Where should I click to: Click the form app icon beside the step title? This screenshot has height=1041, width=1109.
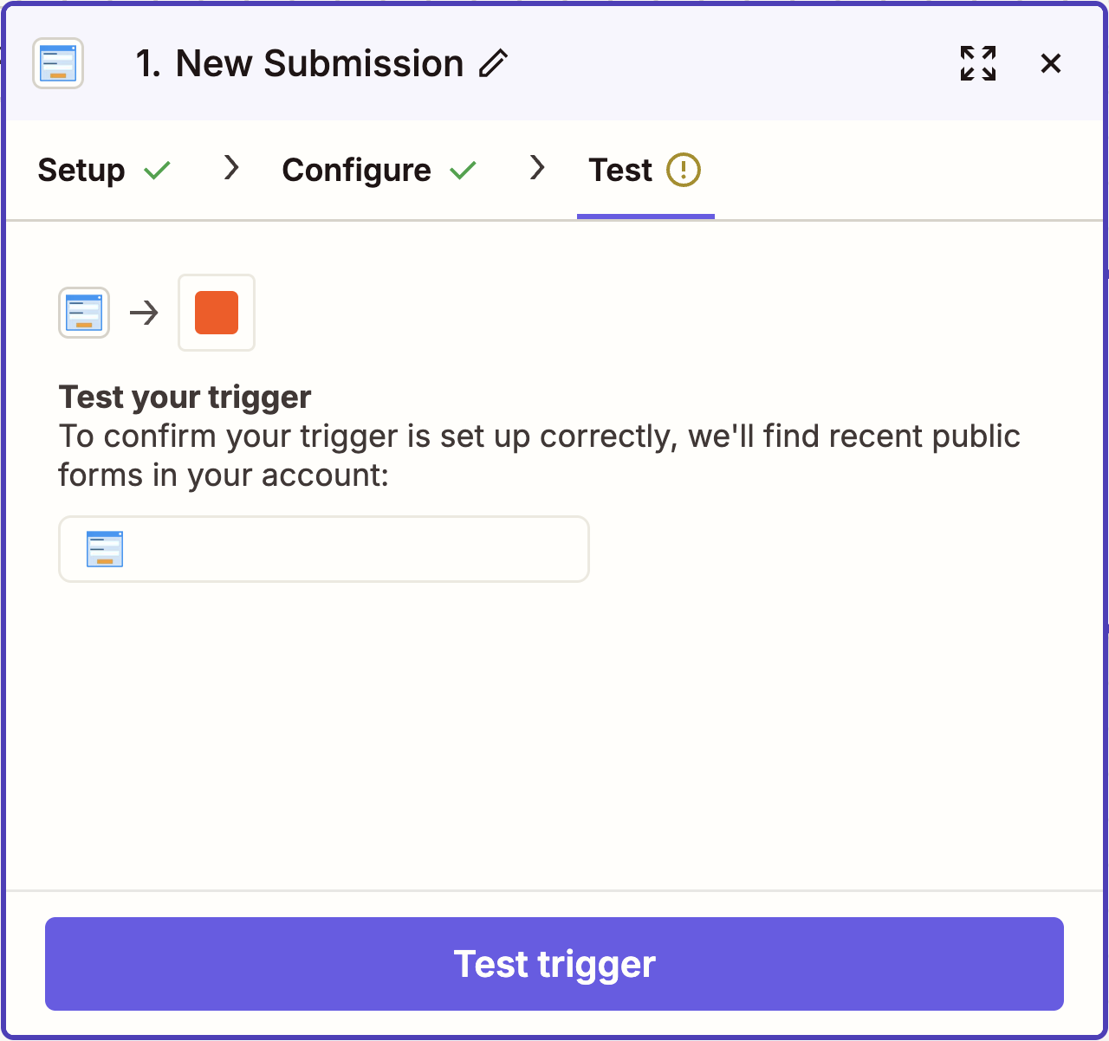pyautogui.click(x=58, y=63)
